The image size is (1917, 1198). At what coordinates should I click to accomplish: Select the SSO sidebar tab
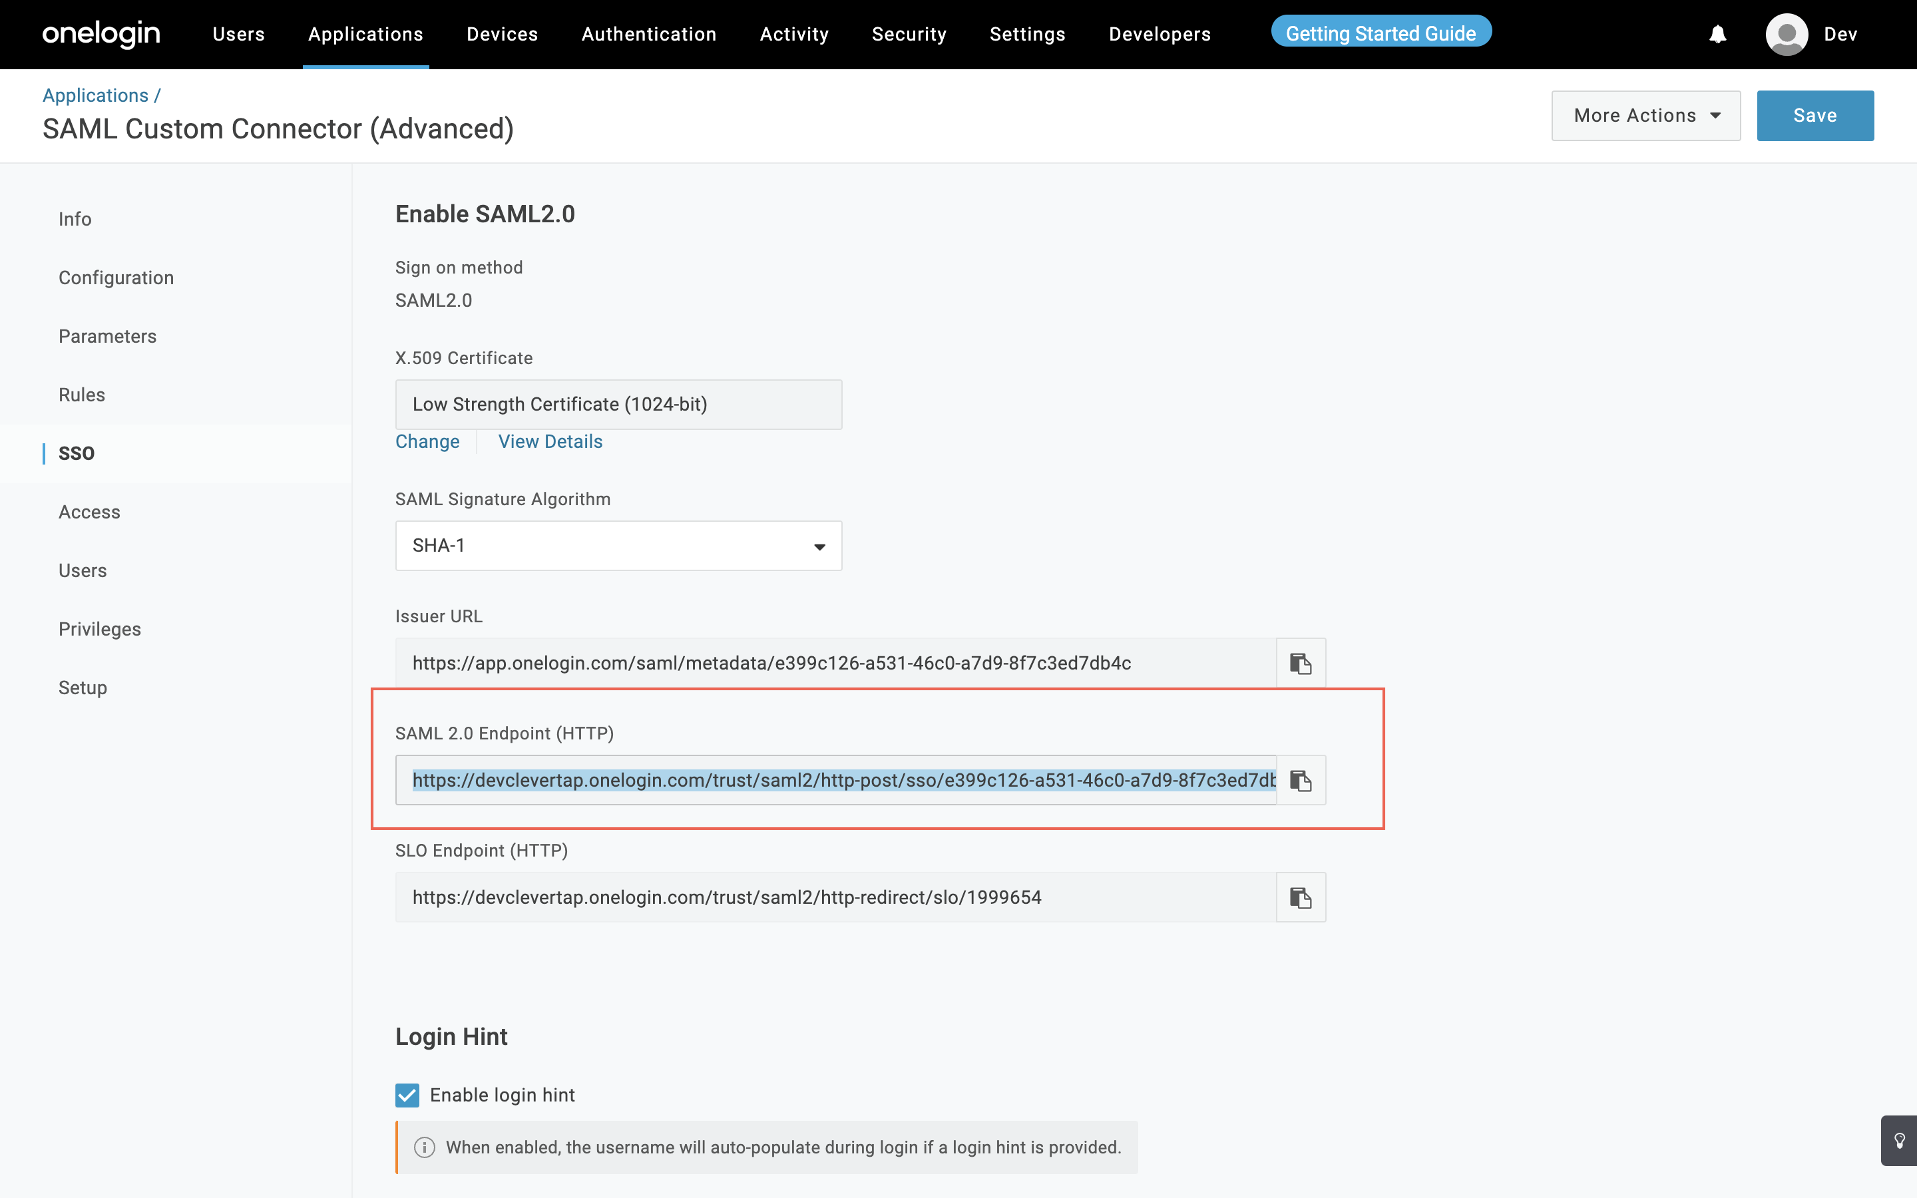[76, 453]
